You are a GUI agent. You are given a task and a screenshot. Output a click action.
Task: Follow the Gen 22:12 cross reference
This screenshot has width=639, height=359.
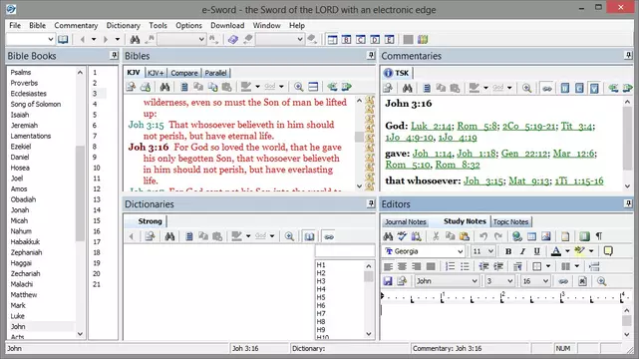point(524,154)
